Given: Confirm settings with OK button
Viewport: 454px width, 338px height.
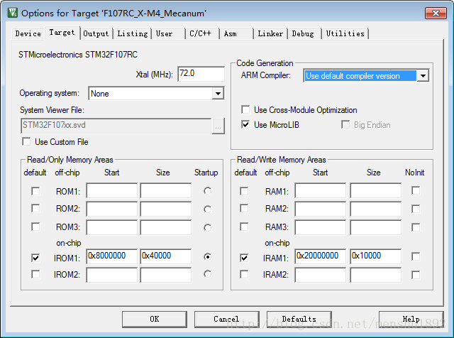Looking at the screenshot, I should [155, 319].
